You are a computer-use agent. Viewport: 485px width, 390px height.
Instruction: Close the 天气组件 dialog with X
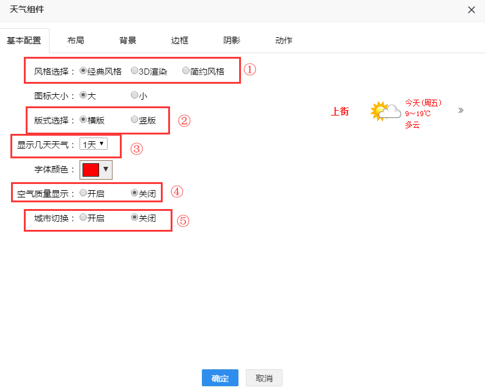(471, 10)
